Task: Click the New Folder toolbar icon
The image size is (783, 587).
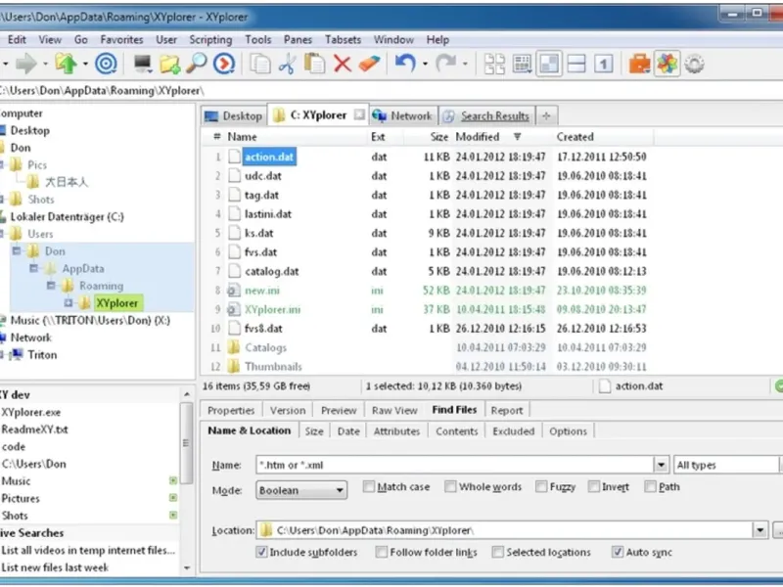Action: tap(169, 64)
